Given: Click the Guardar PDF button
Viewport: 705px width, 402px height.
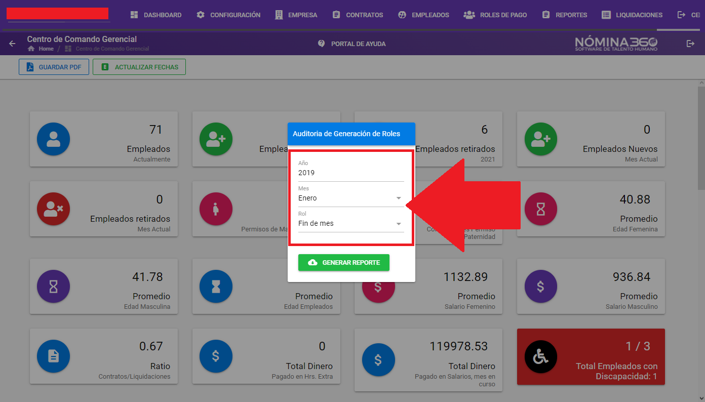Looking at the screenshot, I should coord(54,67).
